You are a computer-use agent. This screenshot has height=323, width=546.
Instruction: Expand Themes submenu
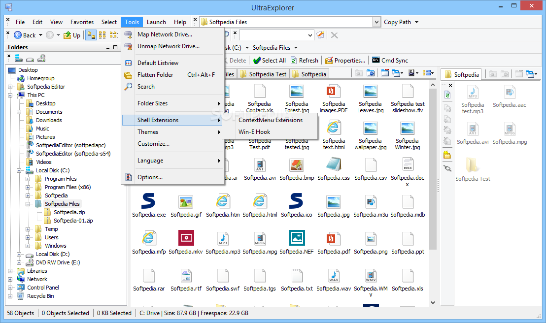click(x=172, y=131)
